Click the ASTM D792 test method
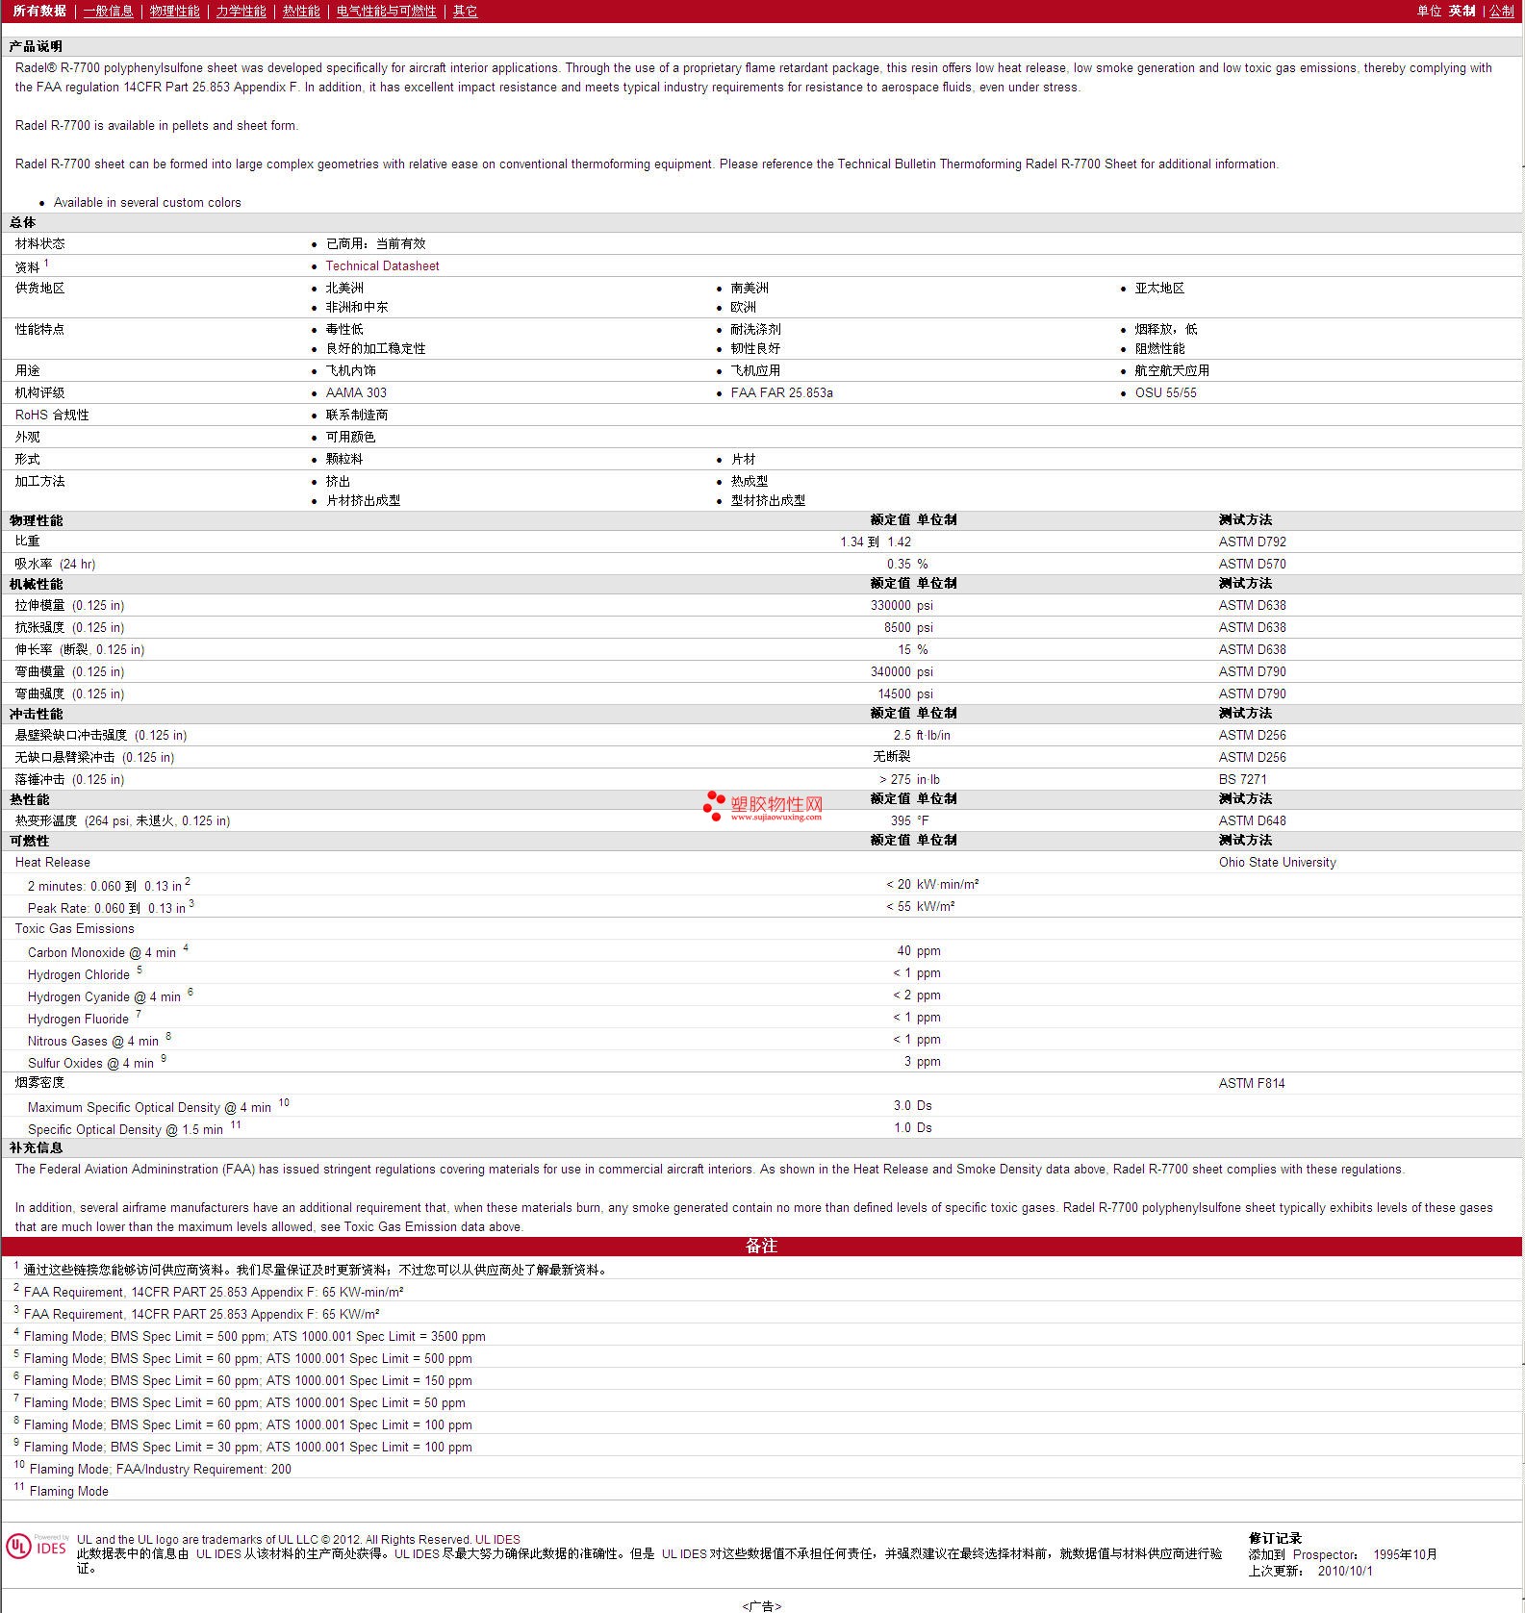 tap(1252, 542)
